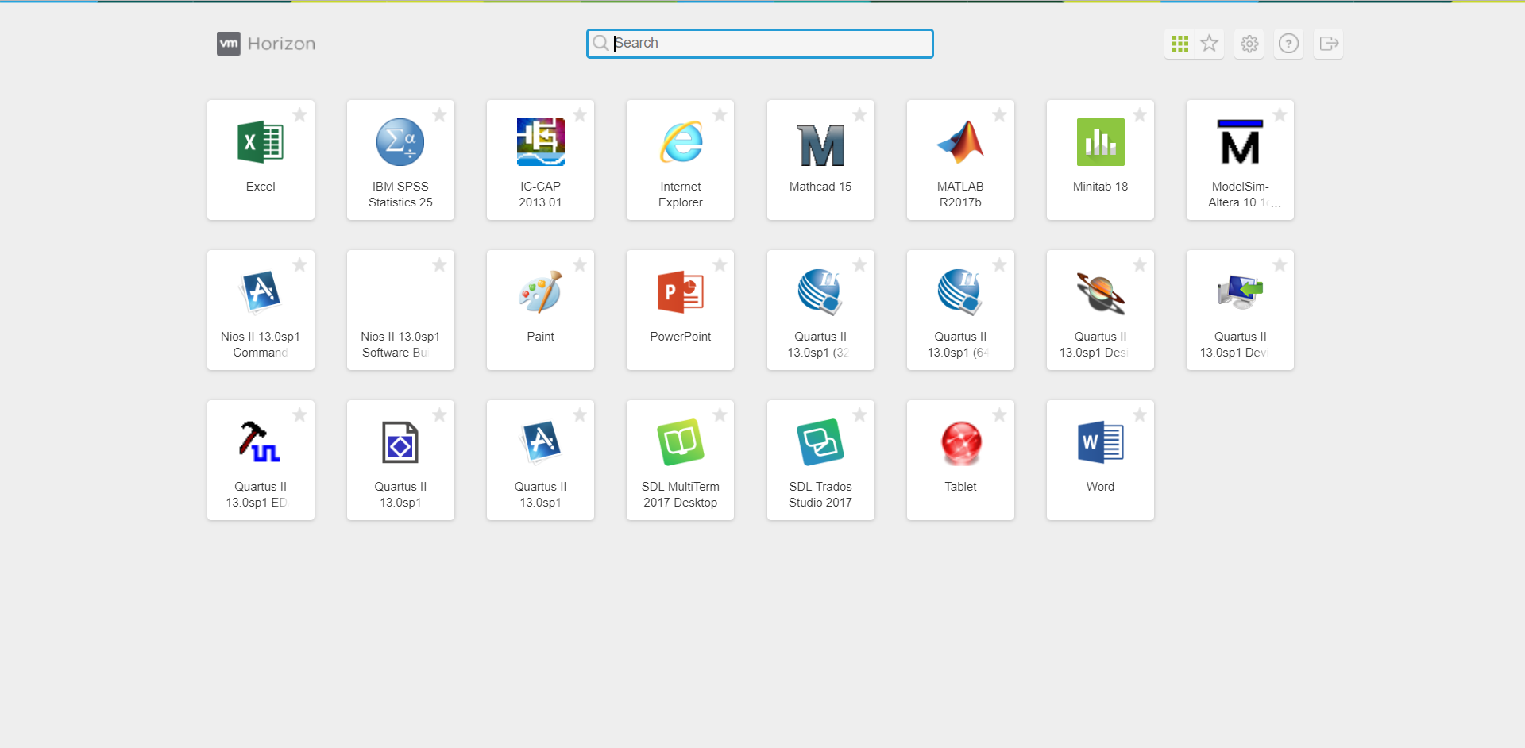
Task: Log out using the exit icon
Action: 1328,44
